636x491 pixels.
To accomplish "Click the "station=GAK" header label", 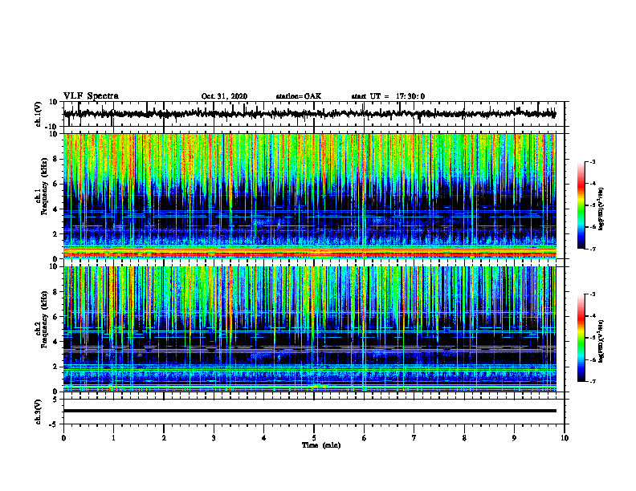I will pos(299,96).
